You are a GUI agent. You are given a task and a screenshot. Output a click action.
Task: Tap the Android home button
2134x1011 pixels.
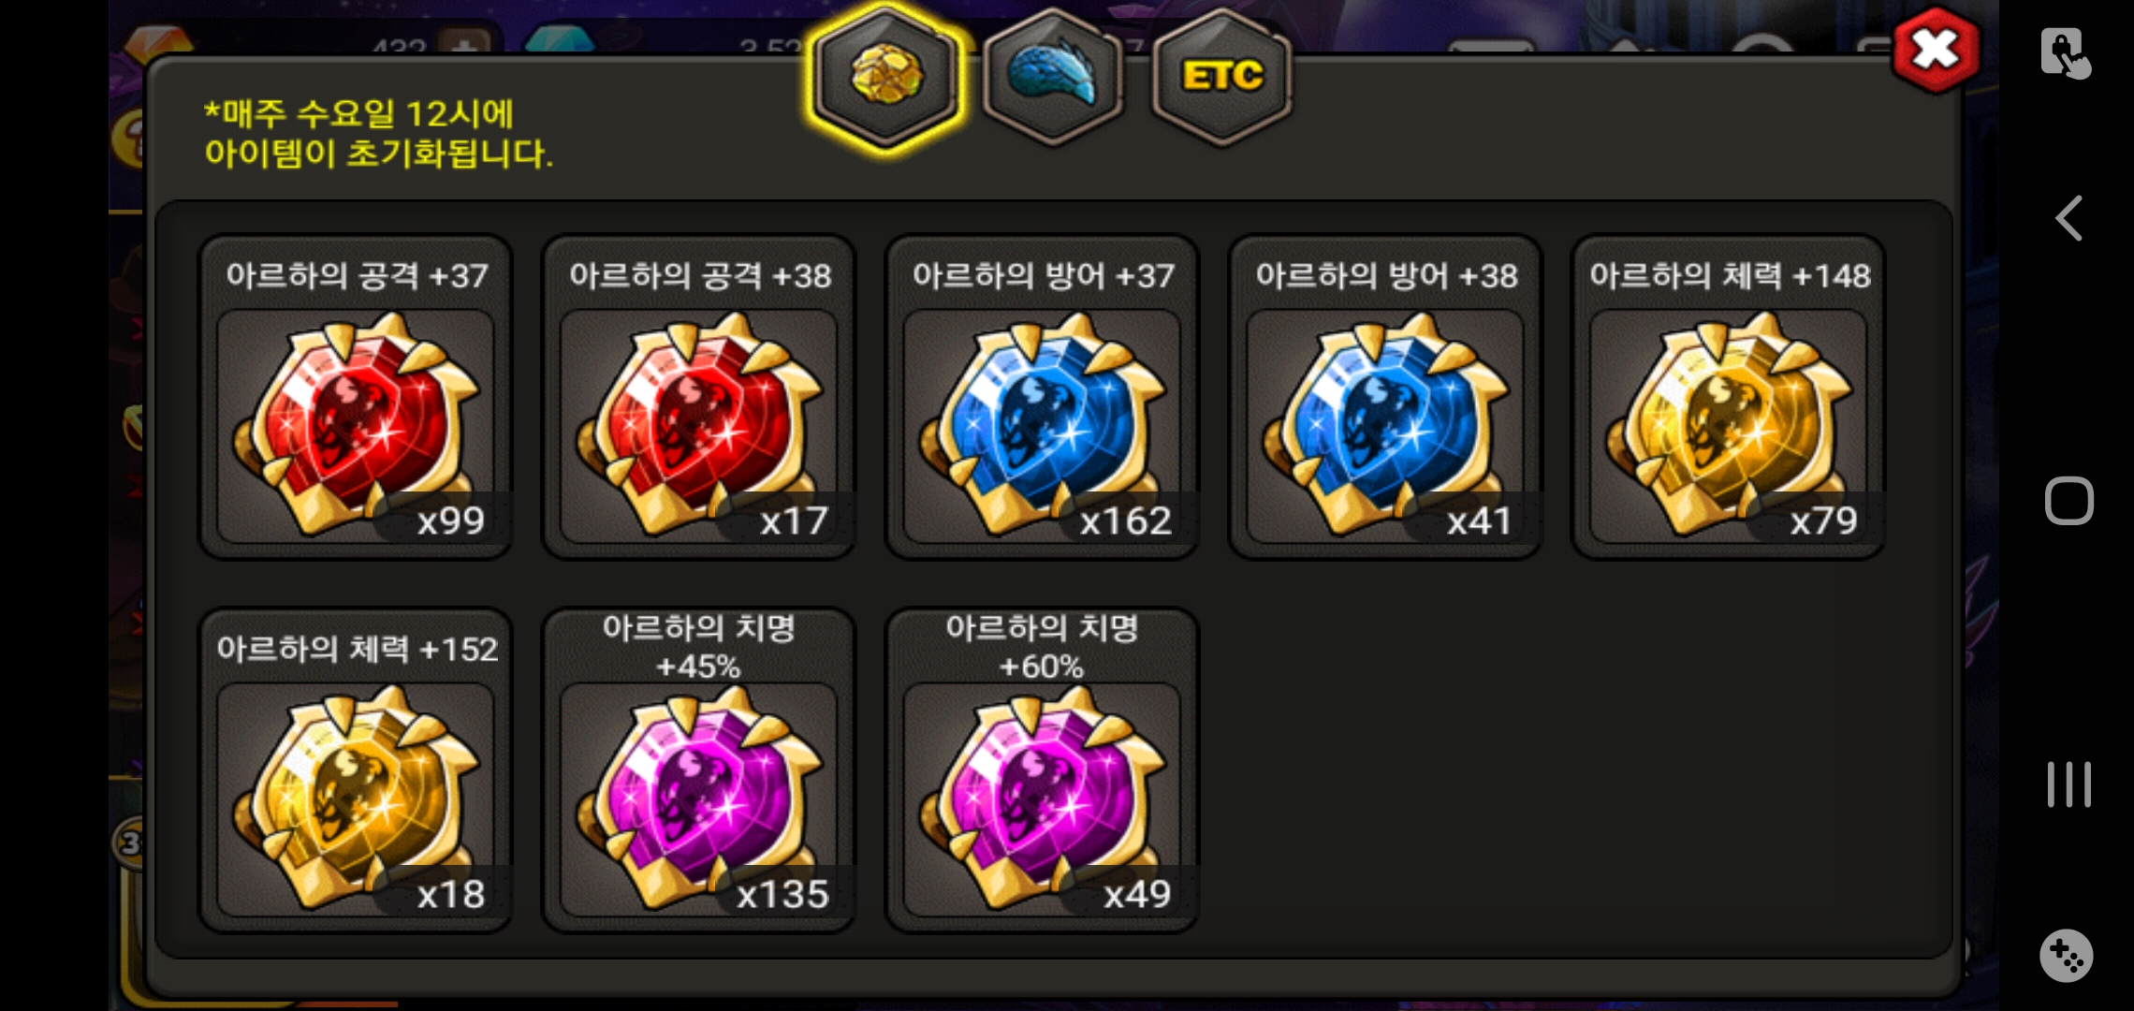point(2068,501)
